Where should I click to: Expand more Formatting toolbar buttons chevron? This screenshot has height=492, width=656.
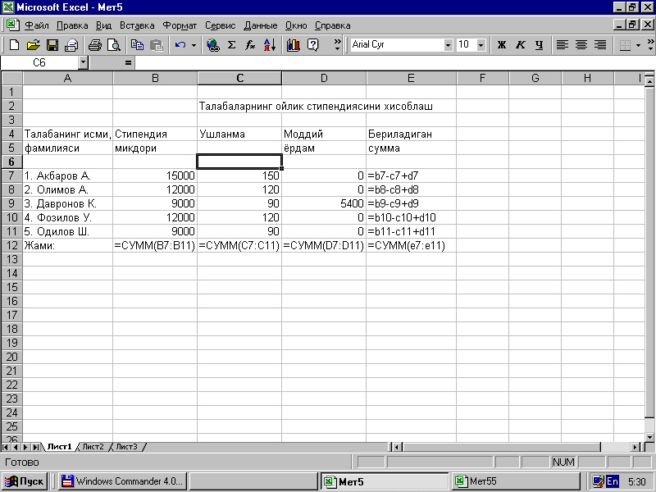pos(650,45)
